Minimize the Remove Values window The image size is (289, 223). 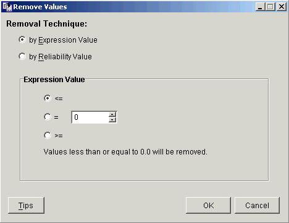pyautogui.click(x=261, y=7)
